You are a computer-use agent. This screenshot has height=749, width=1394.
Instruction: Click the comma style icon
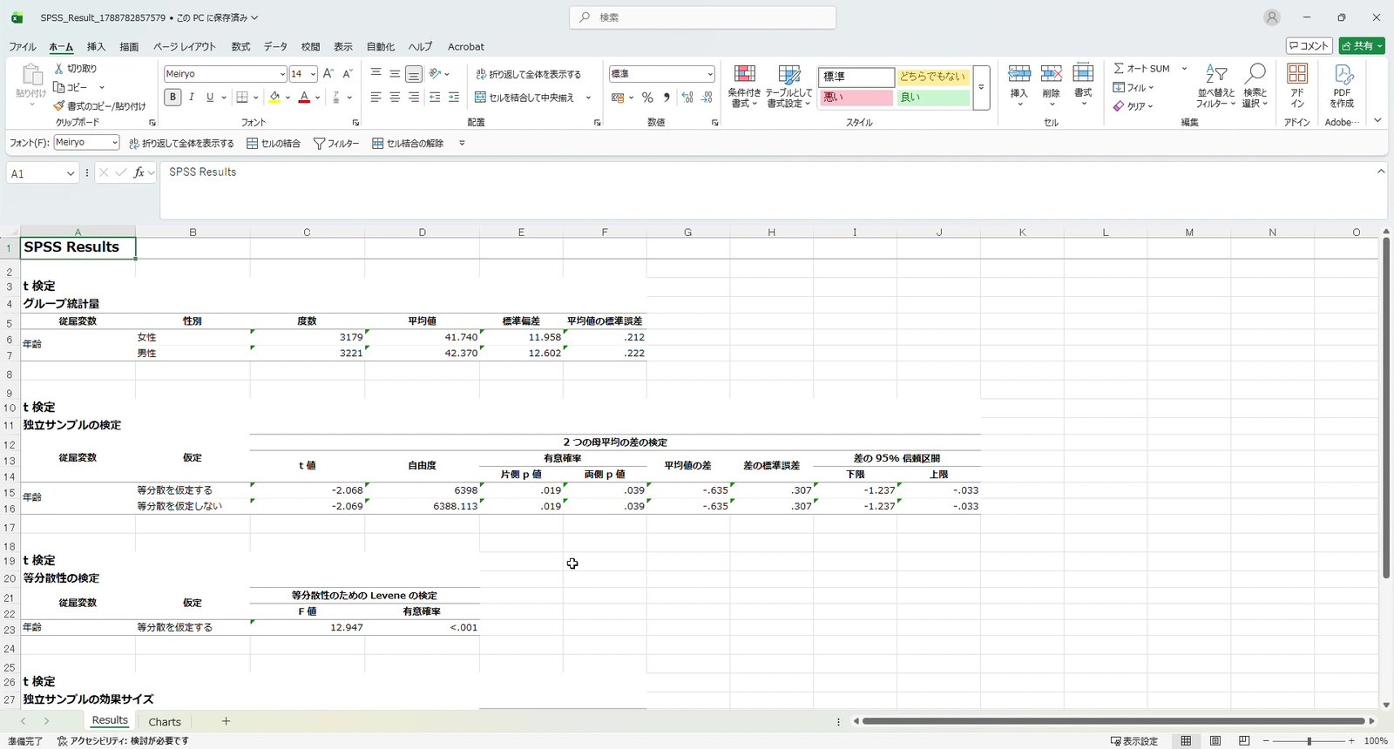coord(667,98)
